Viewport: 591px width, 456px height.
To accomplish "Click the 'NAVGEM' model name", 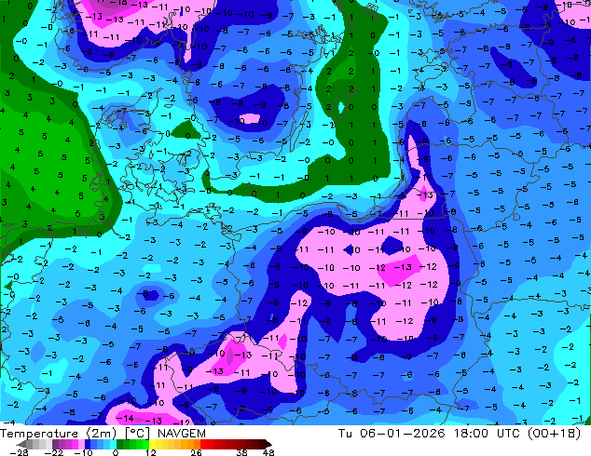I will pos(182,434).
